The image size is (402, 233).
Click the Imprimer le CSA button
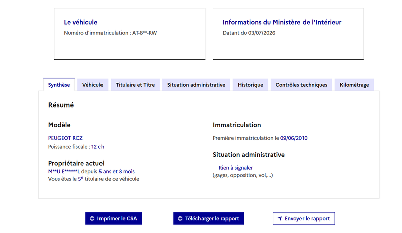[x=114, y=219]
